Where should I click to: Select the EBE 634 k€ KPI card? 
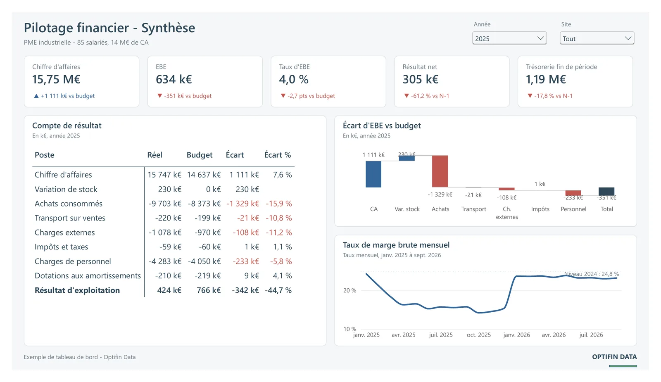(x=205, y=81)
